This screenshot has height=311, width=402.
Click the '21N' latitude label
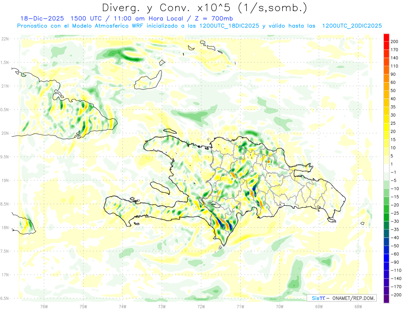click(x=5, y=86)
